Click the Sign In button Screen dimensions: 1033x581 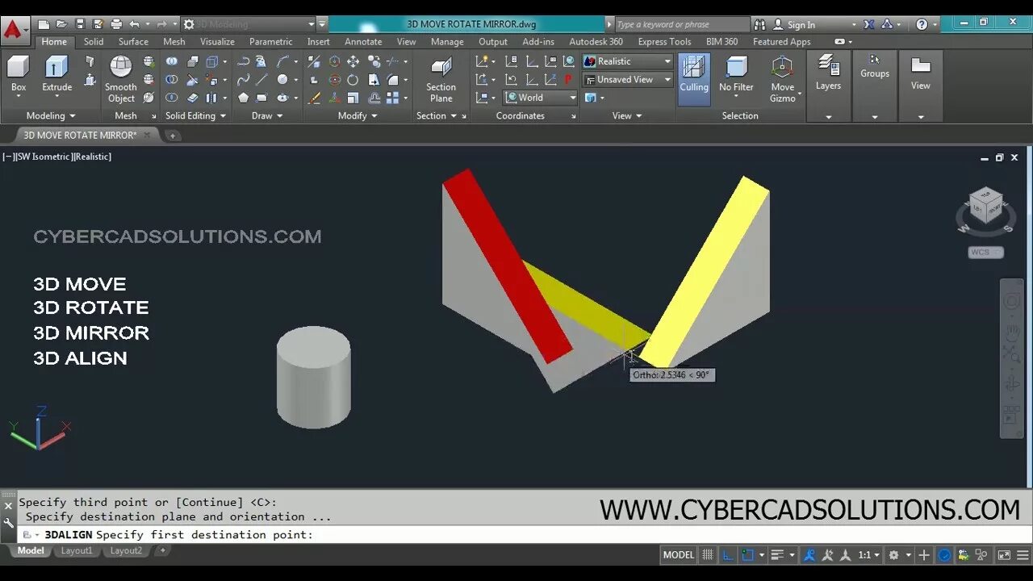[x=793, y=24]
